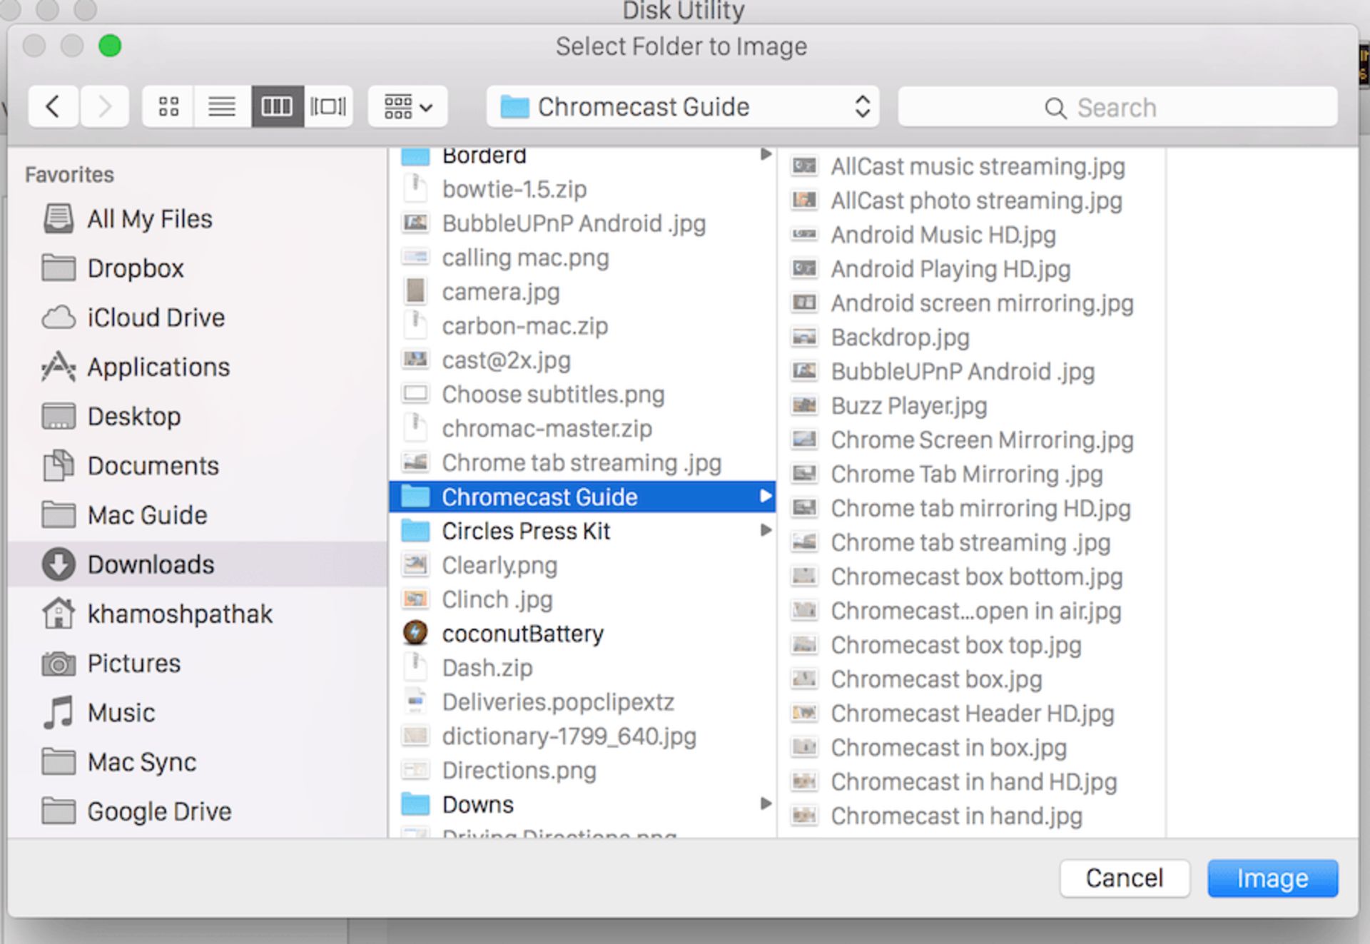Select Buzz Player.jpg
The image size is (1370, 944).
point(971,406)
